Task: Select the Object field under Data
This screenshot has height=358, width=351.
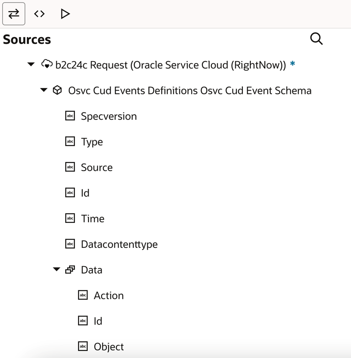Action: (109, 346)
